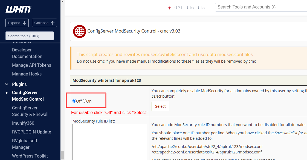The height and width of the screenshot is (160, 307).
Task: Open Manage Hooks in sidebar
Action: 27,74
